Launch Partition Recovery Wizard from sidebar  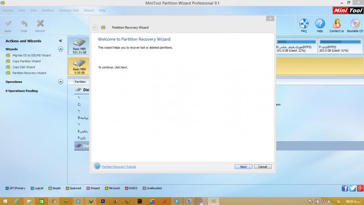click(x=29, y=73)
